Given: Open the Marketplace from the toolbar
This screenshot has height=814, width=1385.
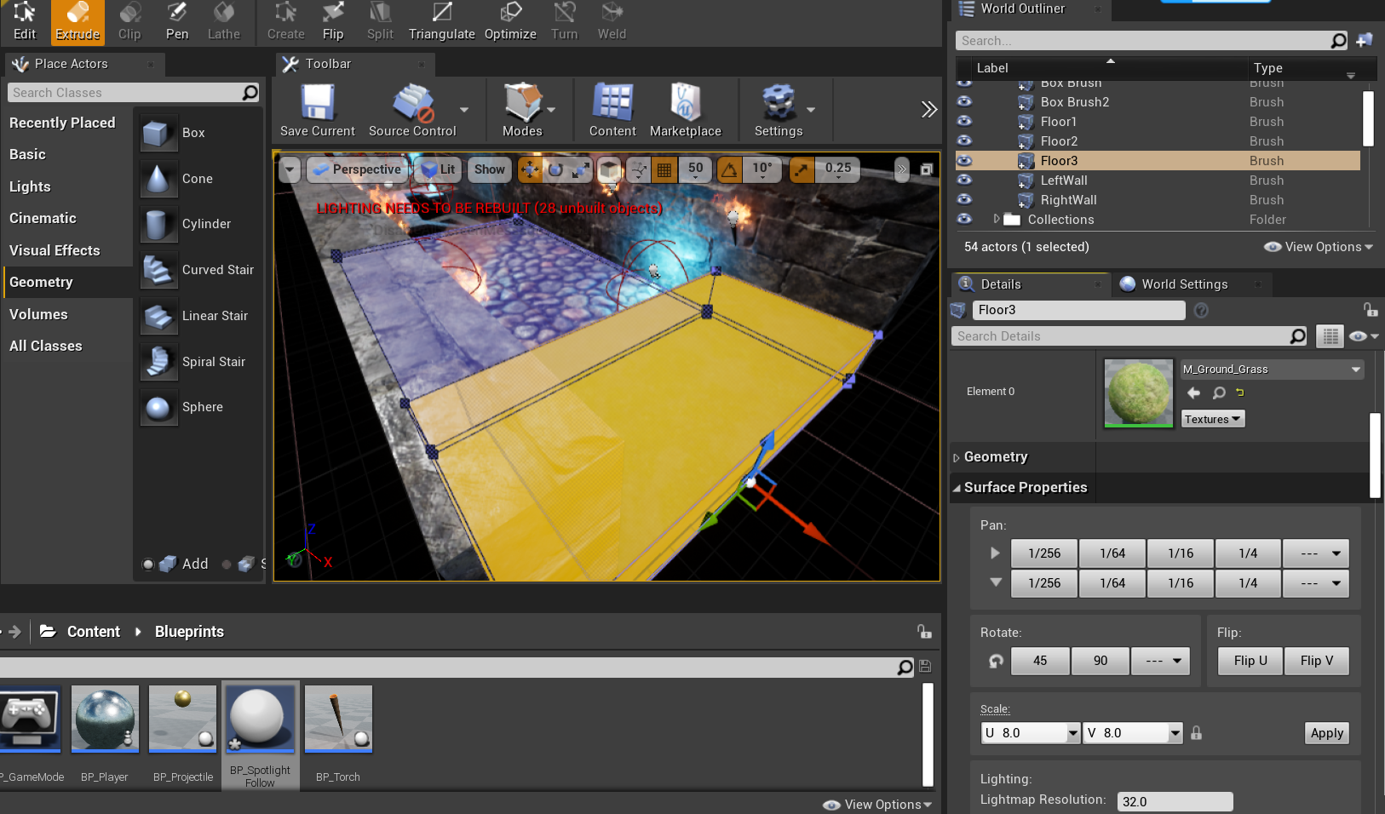Looking at the screenshot, I should [685, 111].
